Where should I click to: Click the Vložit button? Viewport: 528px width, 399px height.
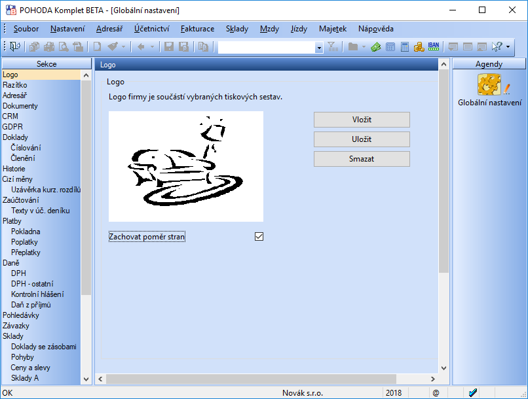362,120
